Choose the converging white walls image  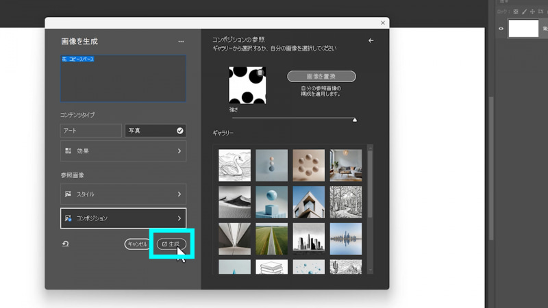pyautogui.click(x=234, y=239)
